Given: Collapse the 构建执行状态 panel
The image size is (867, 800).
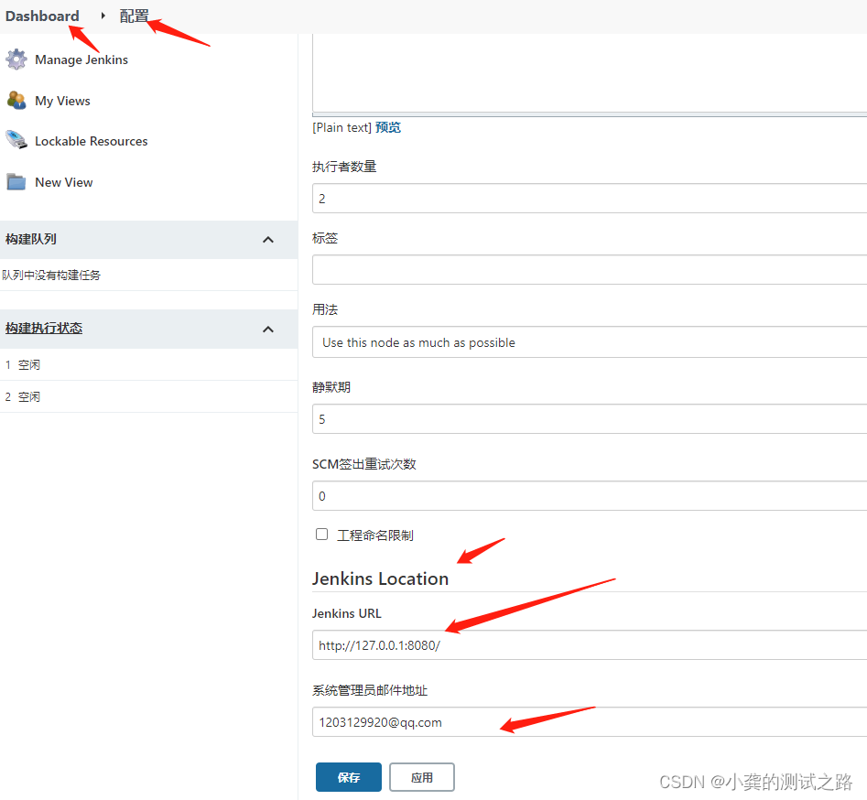Looking at the screenshot, I should pyautogui.click(x=268, y=329).
